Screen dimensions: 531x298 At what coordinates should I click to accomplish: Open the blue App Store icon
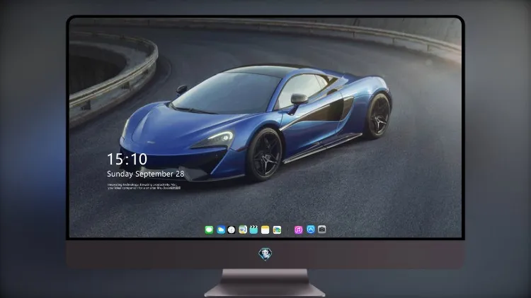click(311, 230)
